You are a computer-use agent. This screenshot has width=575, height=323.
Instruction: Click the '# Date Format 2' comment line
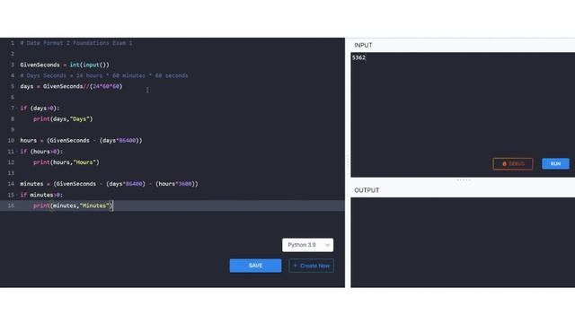[76, 43]
